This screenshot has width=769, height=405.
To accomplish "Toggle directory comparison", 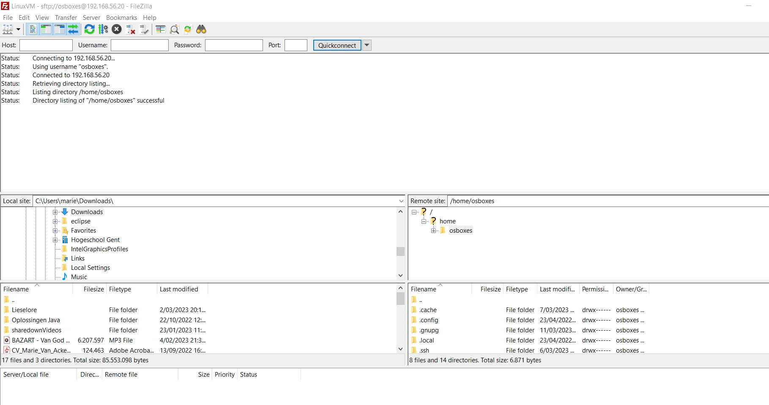I will tap(174, 29).
